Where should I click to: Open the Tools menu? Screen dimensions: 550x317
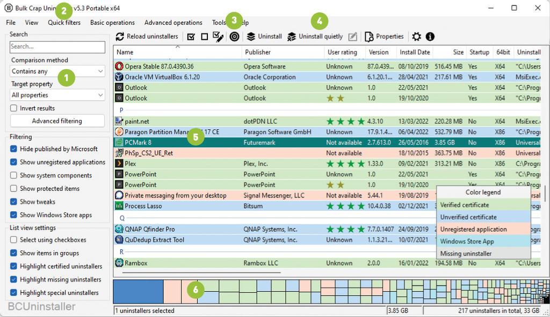tap(219, 23)
